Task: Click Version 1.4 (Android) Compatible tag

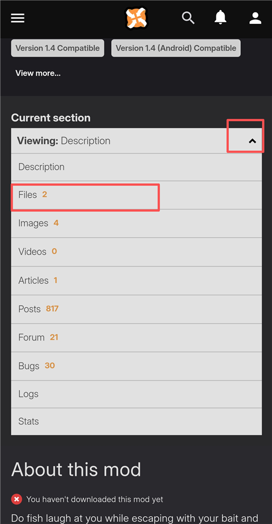Action: pyautogui.click(x=176, y=48)
